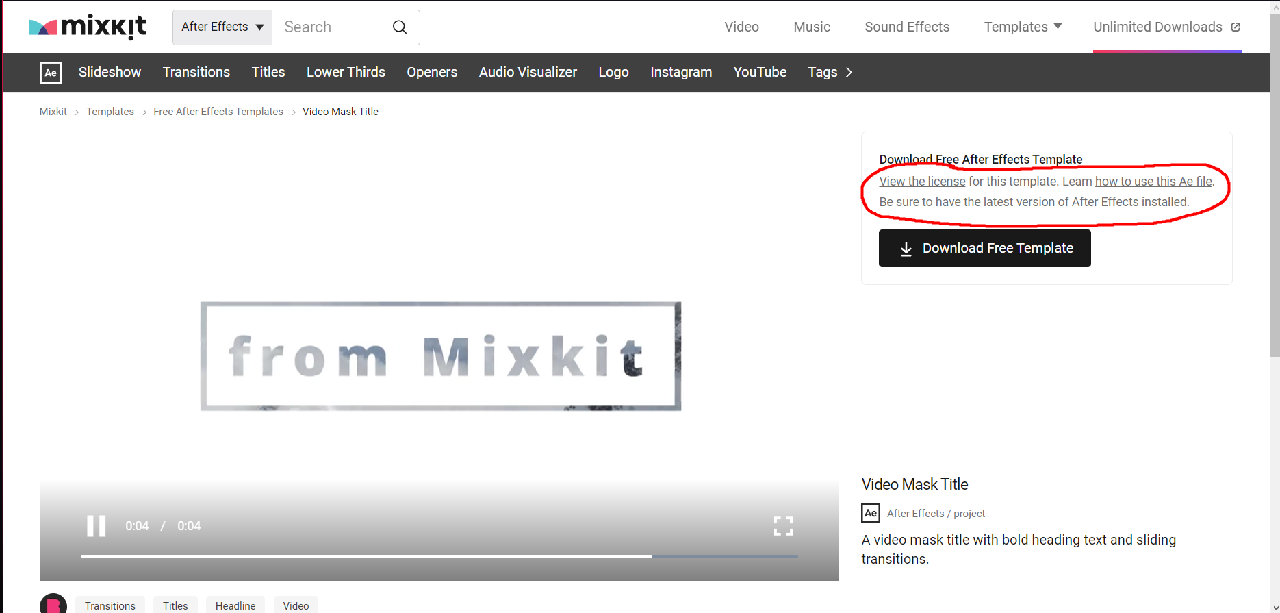Open the author avatar below the video
This screenshot has height=613, width=1280.
53,604
